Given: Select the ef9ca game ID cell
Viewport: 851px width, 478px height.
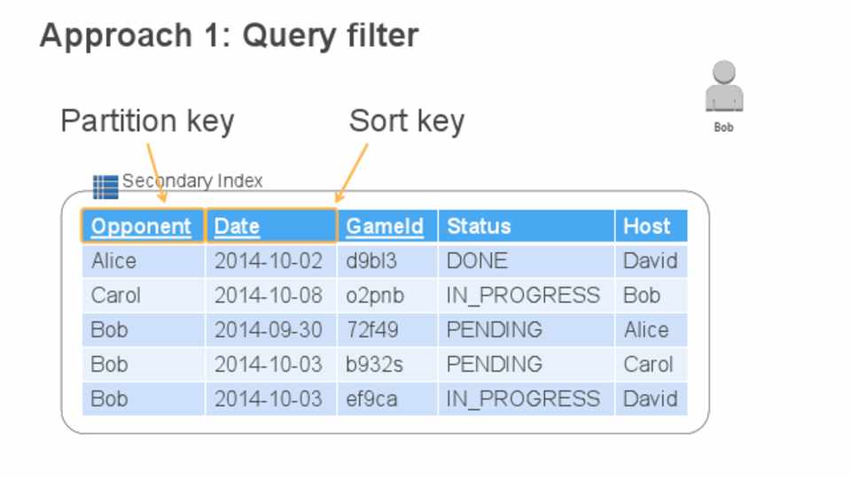Looking at the screenshot, I should coord(372,399).
